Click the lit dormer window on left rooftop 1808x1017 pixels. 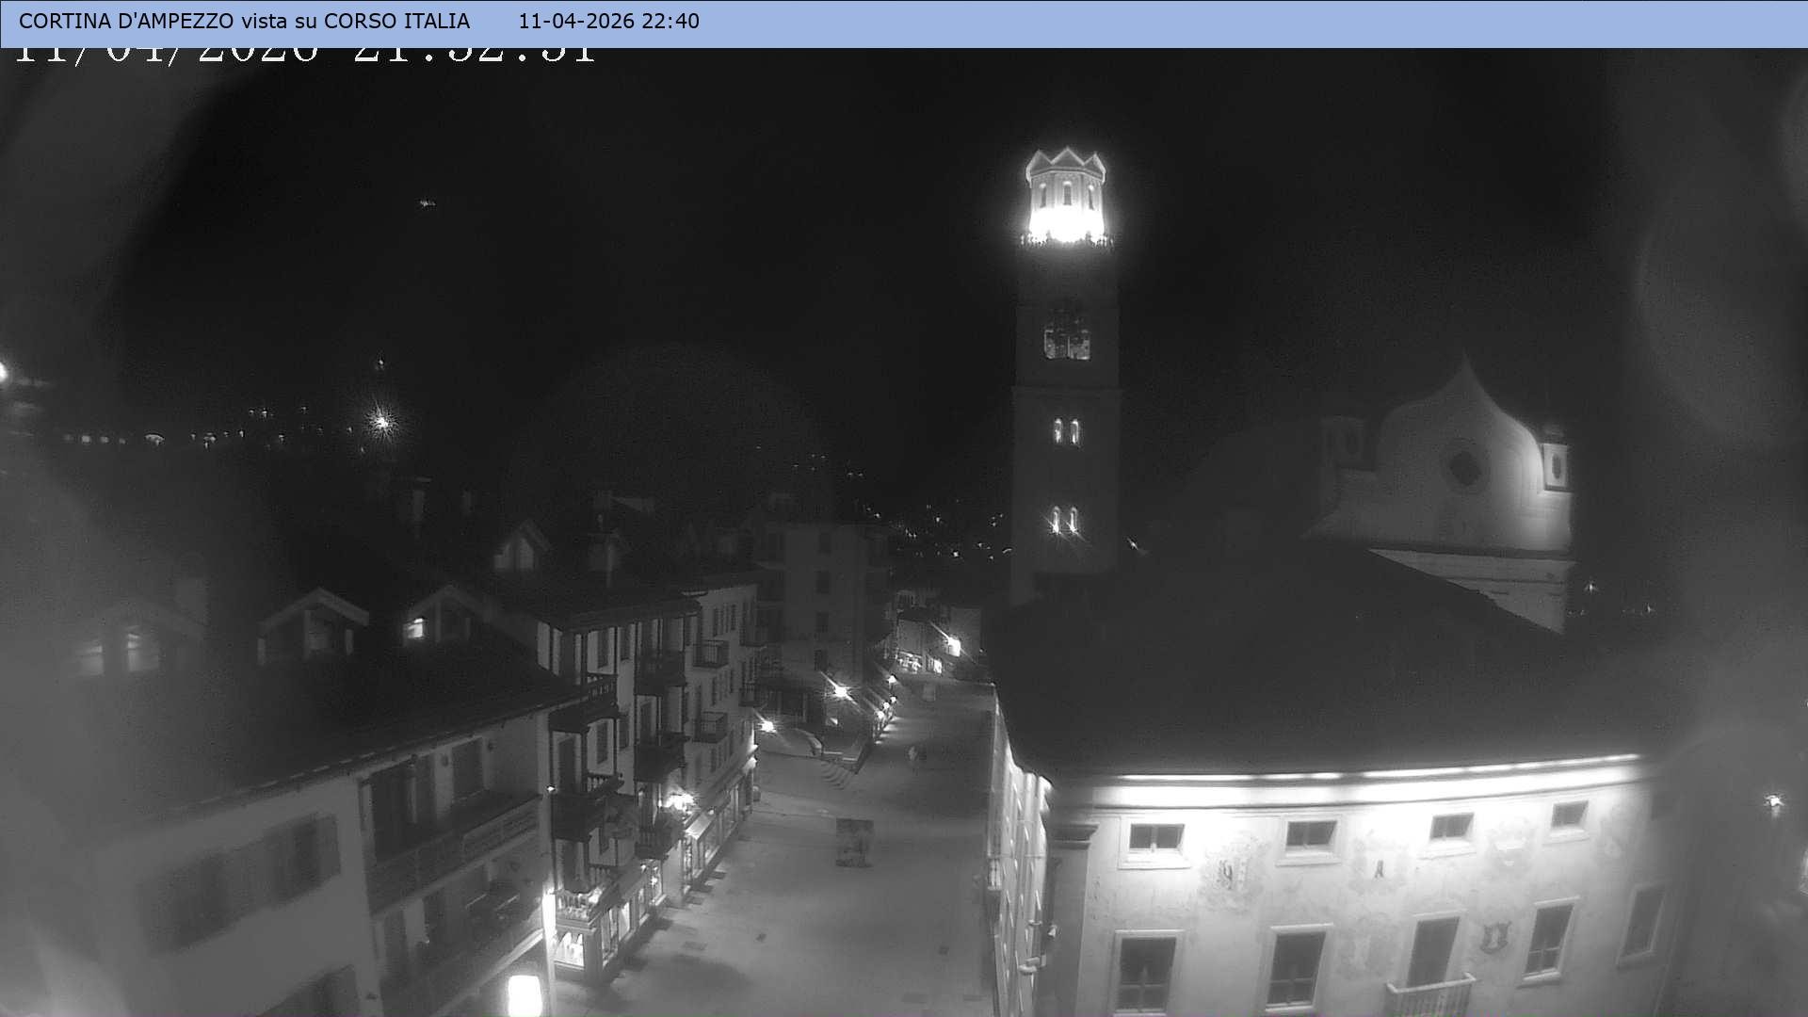point(414,628)
